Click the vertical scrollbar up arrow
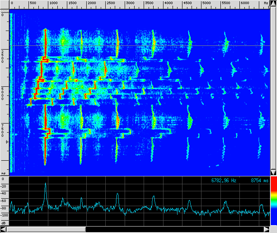This screenshot has width=277, height=233. coord(273,3)
